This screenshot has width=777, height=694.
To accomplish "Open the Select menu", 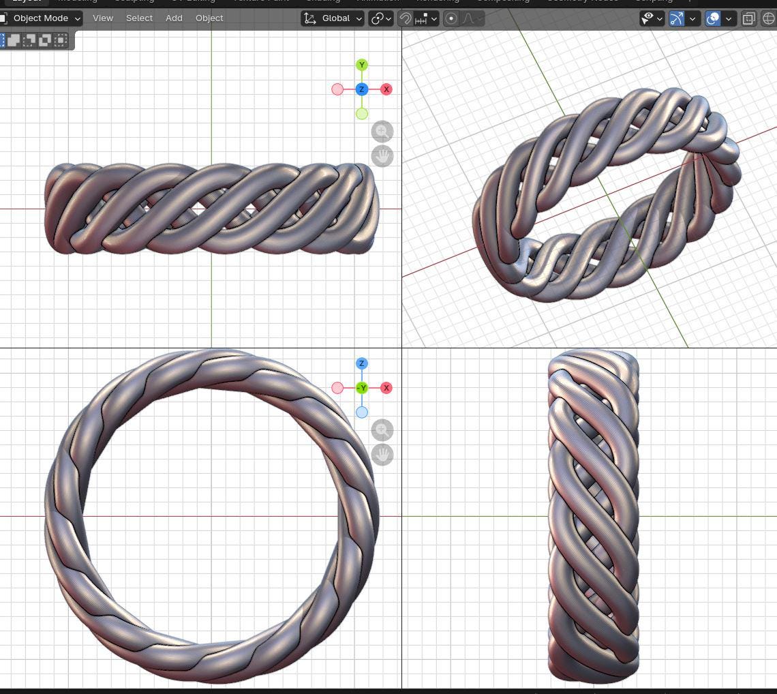I will tap(139, 18).
